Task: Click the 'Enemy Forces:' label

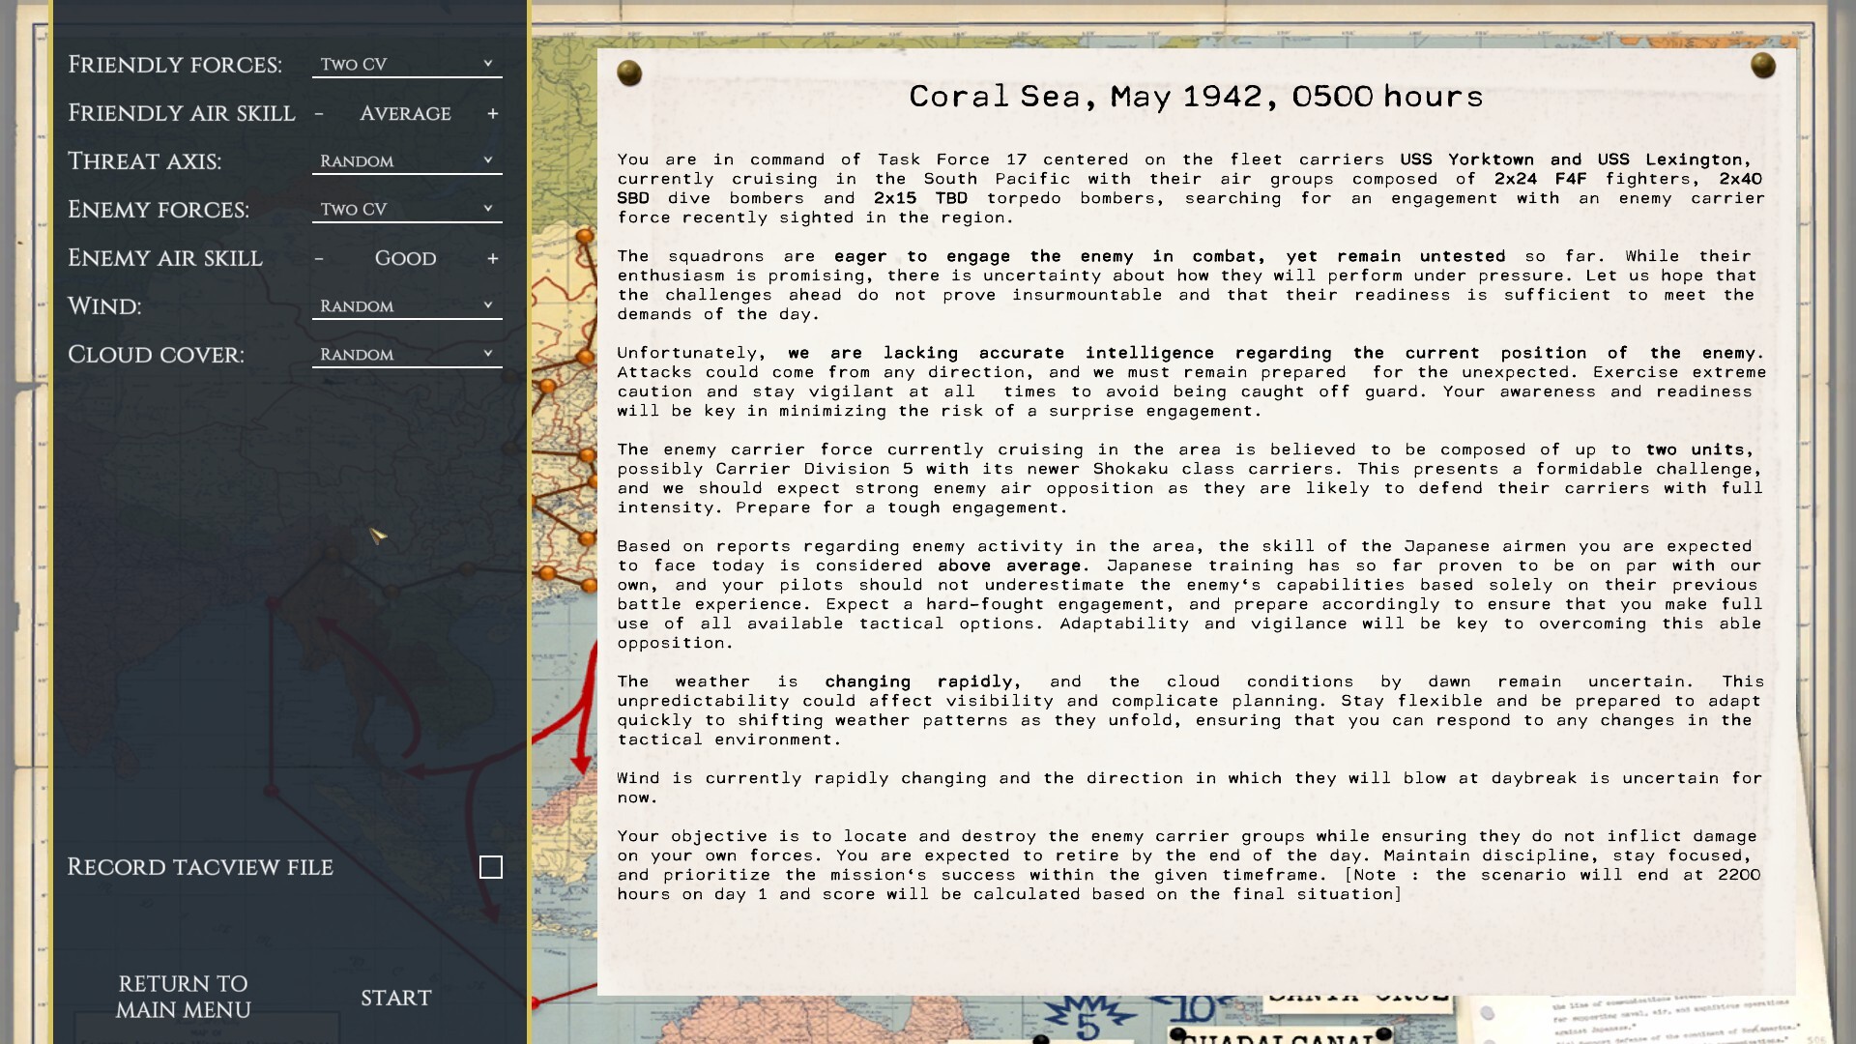Action: [x=159, y=210]
